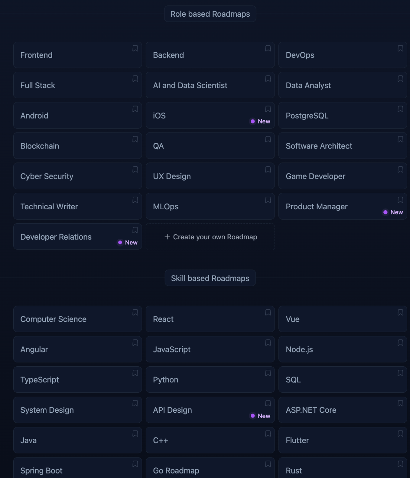This screenshot has width=410, height=478.
Task: Open the Software Architect roadmap
Action: [x=343, y=146]
